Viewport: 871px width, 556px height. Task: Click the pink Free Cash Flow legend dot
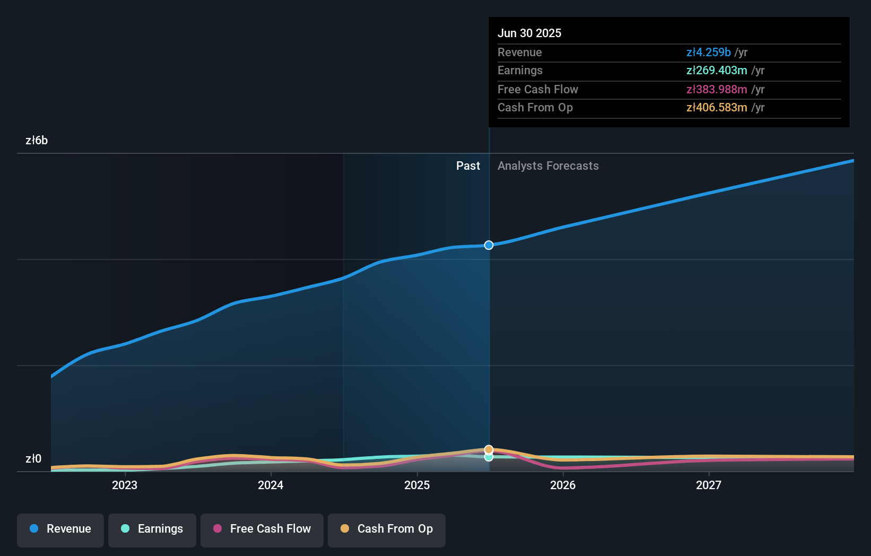click(x=218, y=529)
